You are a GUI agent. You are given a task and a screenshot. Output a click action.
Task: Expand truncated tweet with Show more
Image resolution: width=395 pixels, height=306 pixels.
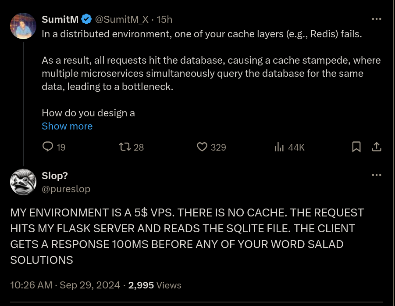[67, 126]
